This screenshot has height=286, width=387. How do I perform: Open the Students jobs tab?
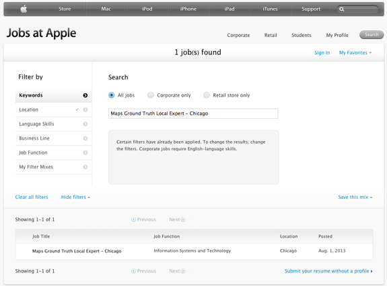pos(302,35)
